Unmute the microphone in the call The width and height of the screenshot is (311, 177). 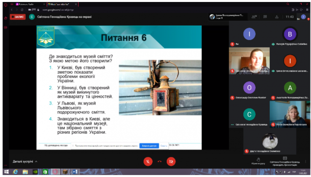pos(148,161)
